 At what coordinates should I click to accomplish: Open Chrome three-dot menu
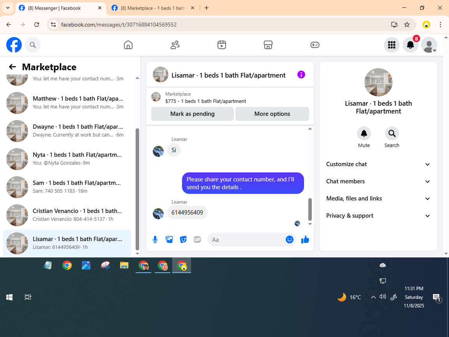pyautogui.click(x=440, y=25)
